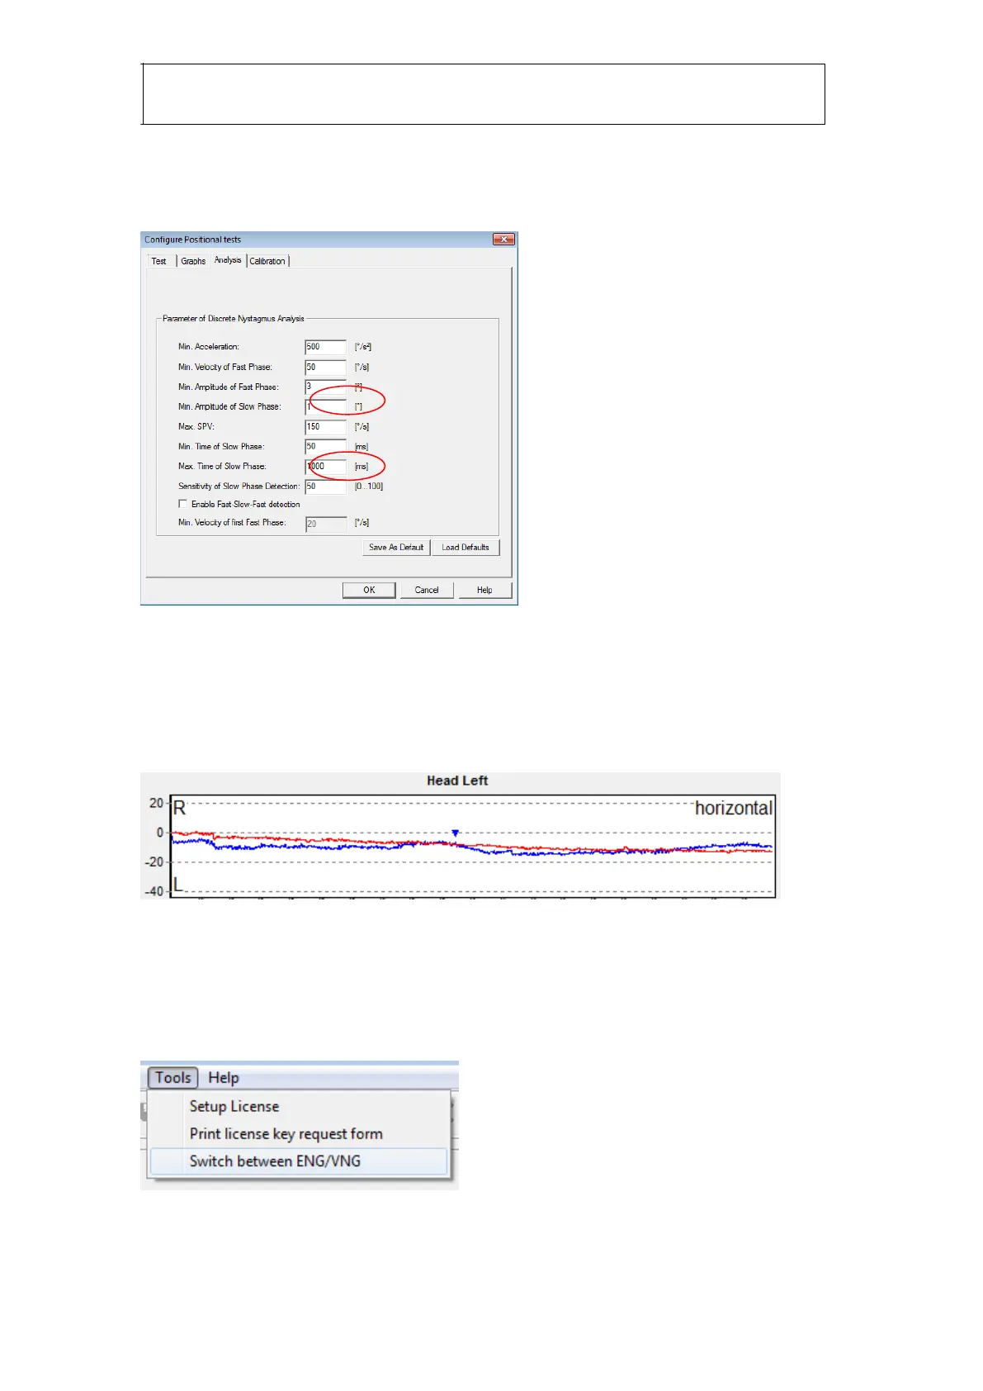The image size is (983, 1391).
Task: Open the Help menu
Action: point(224,1078)
